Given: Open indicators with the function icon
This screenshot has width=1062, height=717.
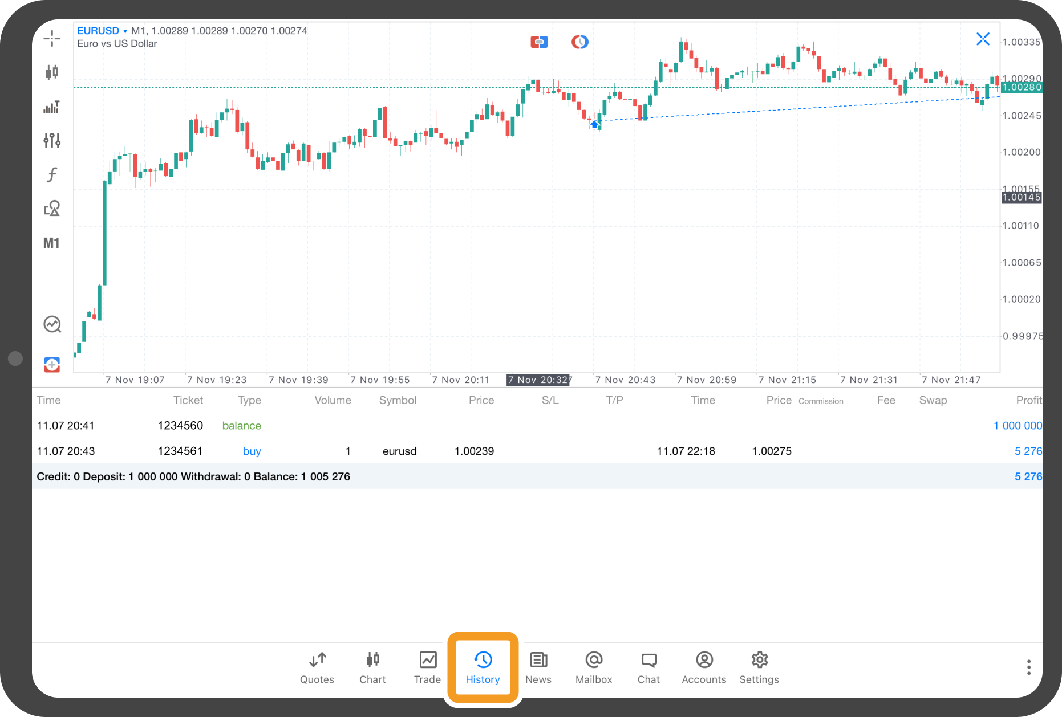Looking at the screenshot, I should coord(52,174).
